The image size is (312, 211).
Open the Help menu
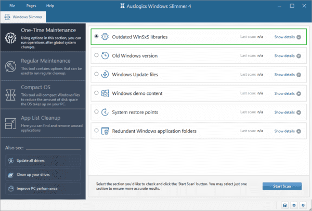point(50,6)
